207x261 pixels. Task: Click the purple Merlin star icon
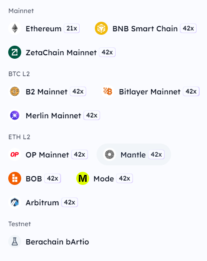(x=15, y=115)
